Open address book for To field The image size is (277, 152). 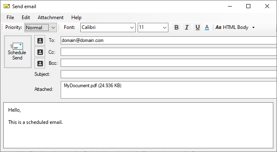[x=40, y=41]
